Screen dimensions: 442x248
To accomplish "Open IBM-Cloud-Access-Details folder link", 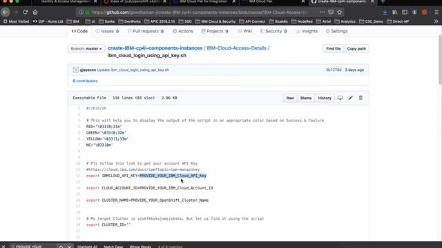I will tap(236, 48).
